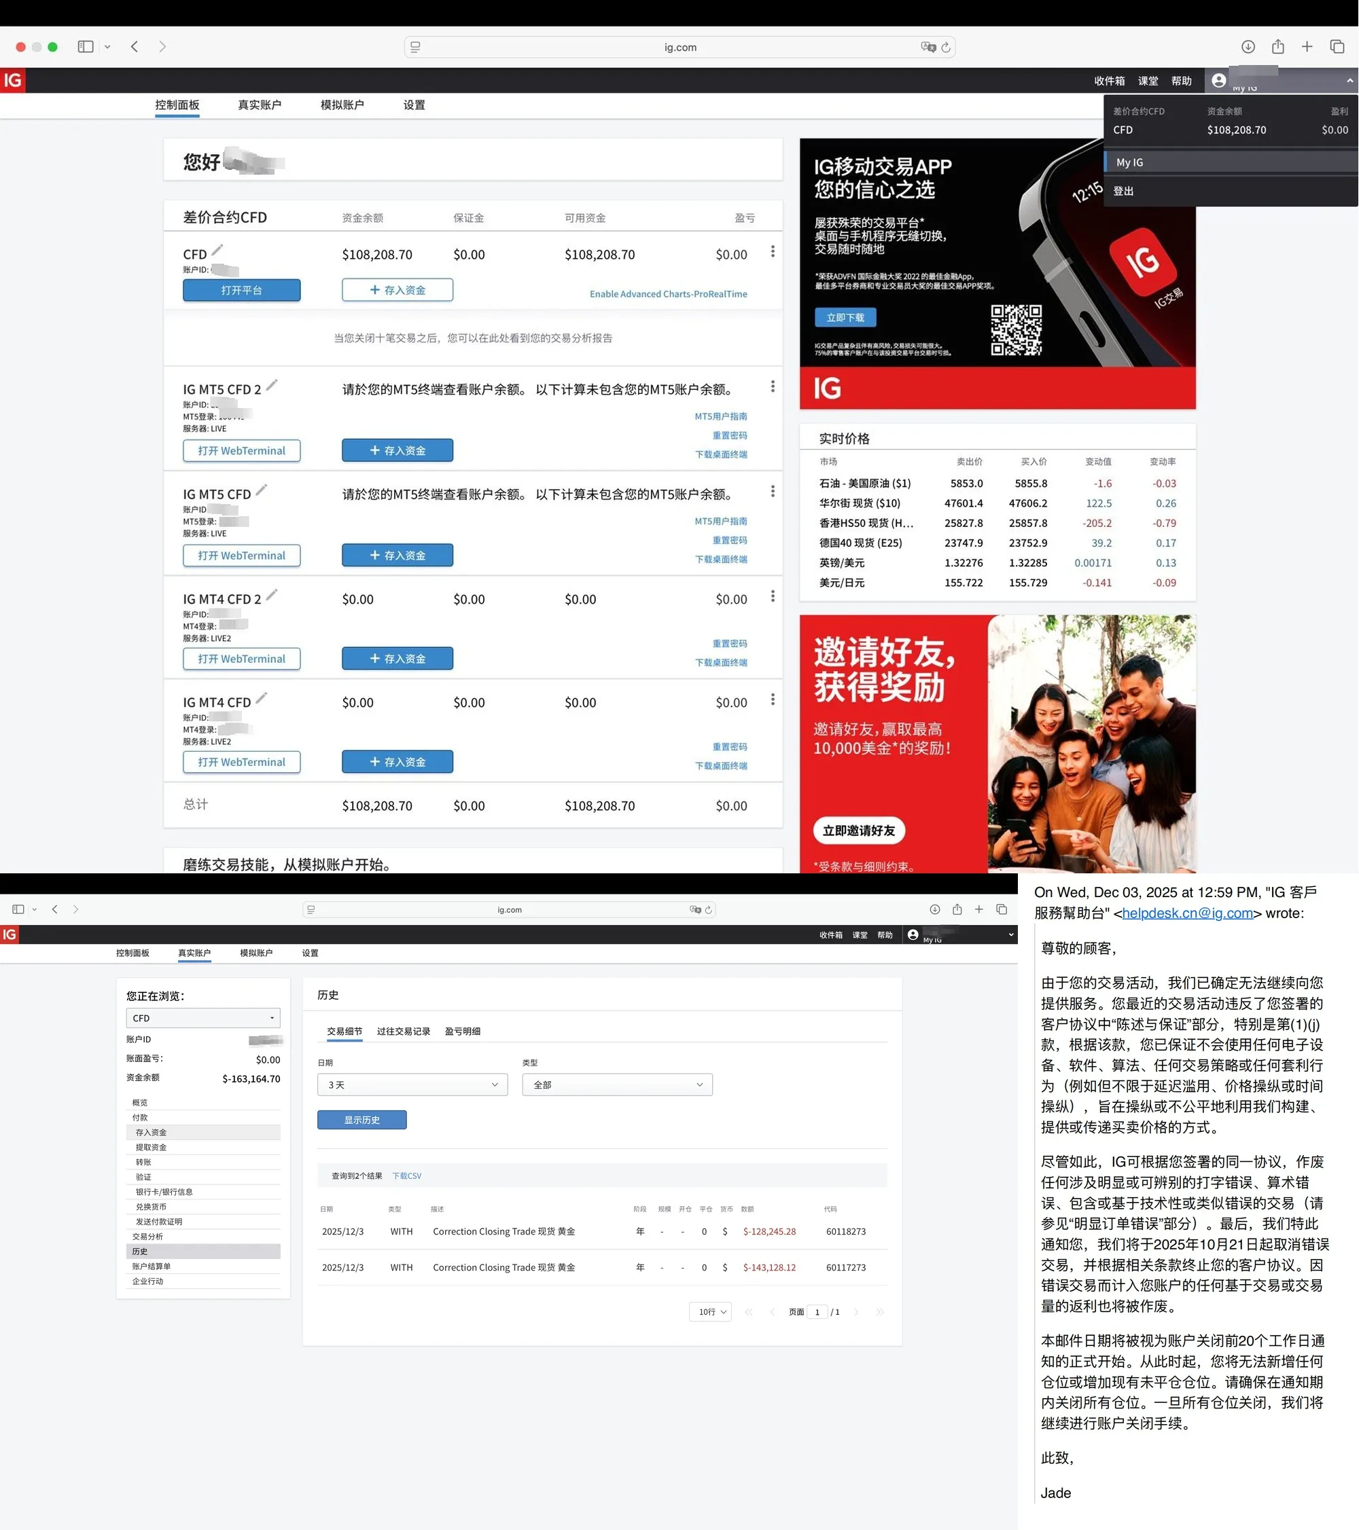Click the Enable Advanced Charts-ProRealTime link

668,293
